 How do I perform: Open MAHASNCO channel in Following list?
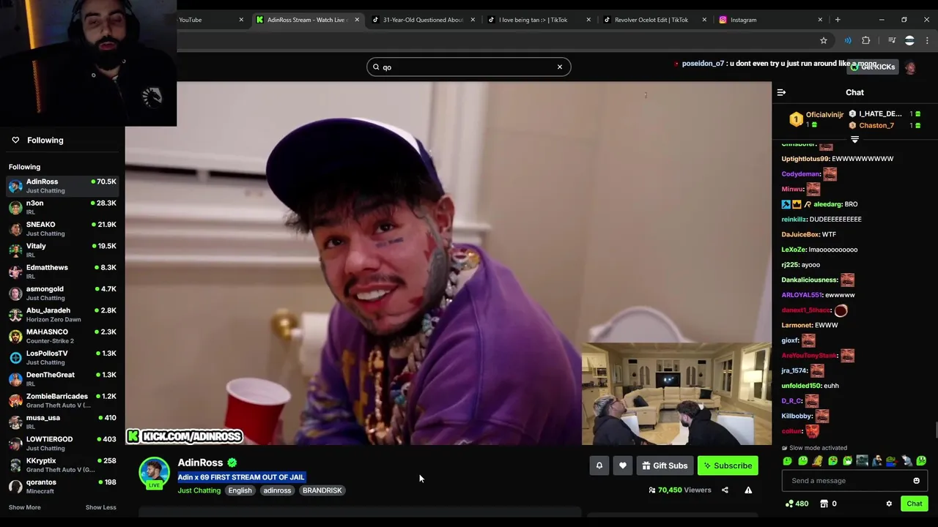(62, 336)
